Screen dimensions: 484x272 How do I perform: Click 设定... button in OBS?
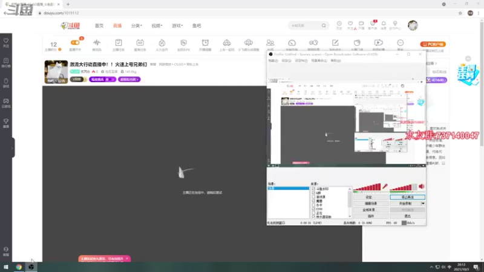[x=371, y=197]
